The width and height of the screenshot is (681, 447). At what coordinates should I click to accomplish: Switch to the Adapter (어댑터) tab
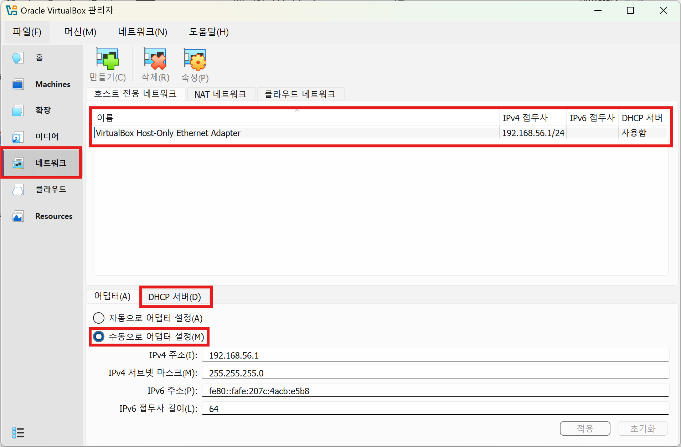click(x=113, y=297)
